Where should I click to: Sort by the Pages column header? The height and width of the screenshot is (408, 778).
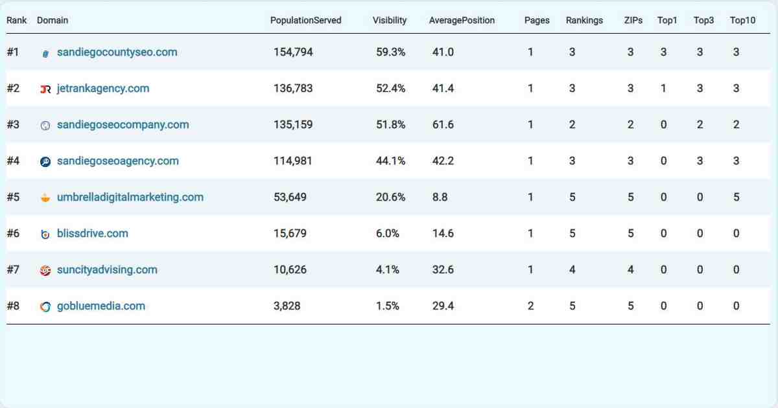tap(537, 20)
